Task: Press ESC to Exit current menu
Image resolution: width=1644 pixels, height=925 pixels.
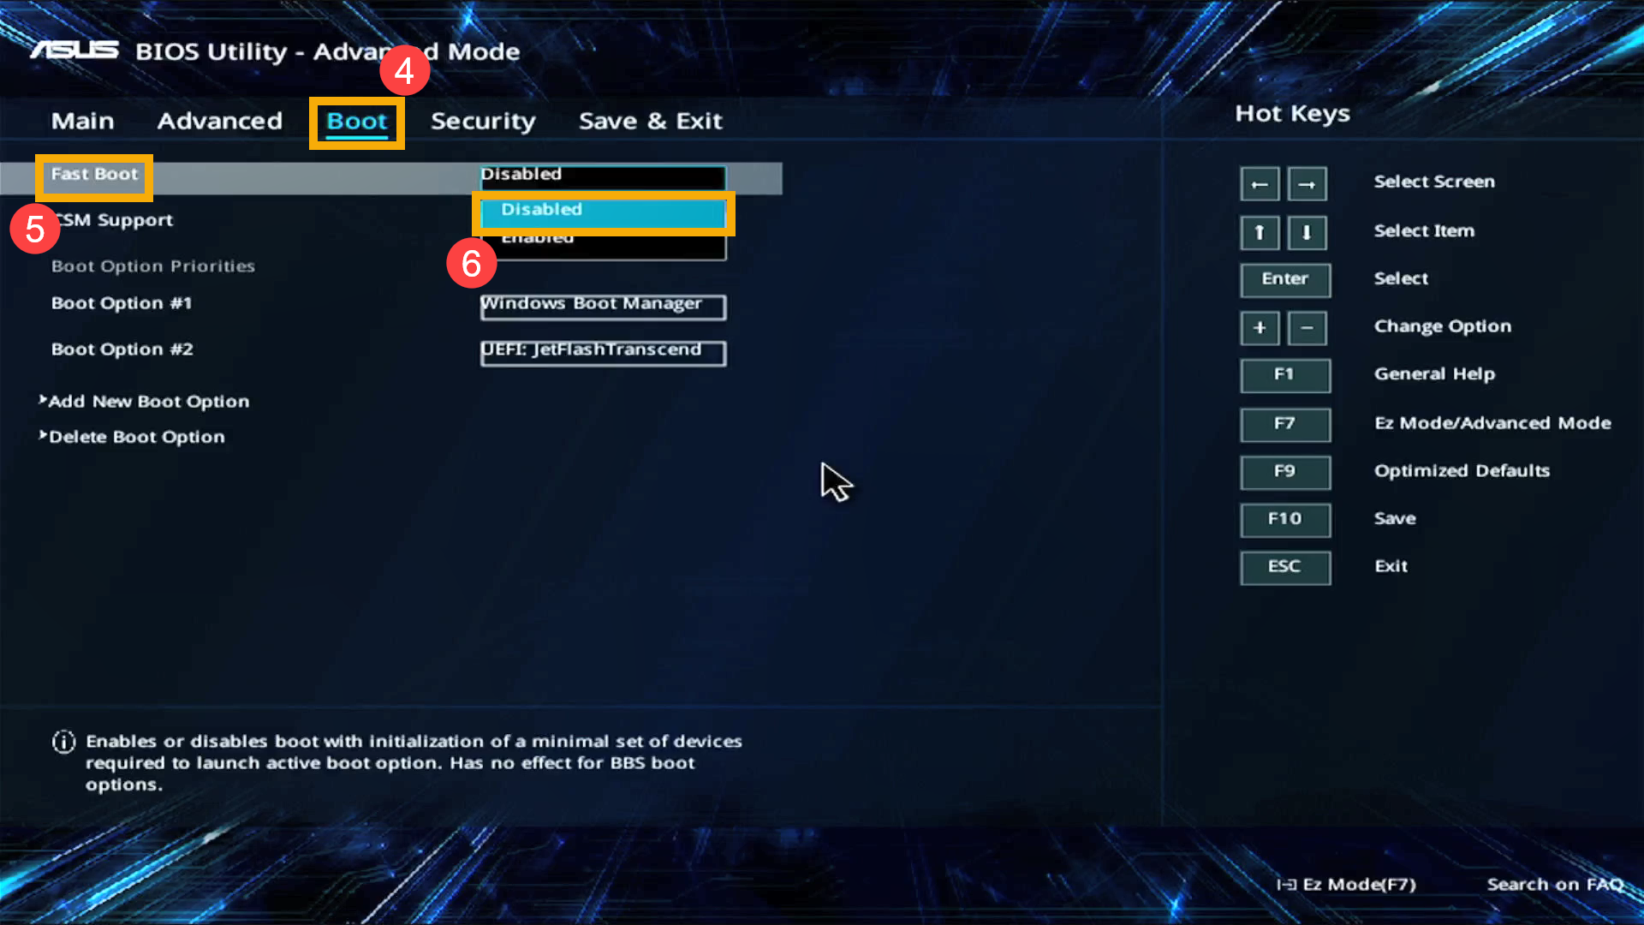Action: (x=1285, y=566)
